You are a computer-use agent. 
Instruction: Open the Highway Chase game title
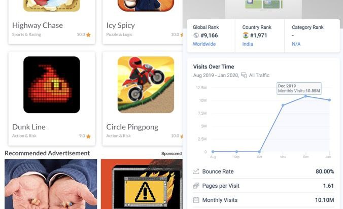[x=38, y=25]
